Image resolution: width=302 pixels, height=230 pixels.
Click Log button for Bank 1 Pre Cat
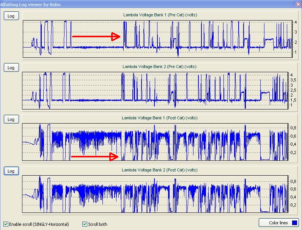11,16
